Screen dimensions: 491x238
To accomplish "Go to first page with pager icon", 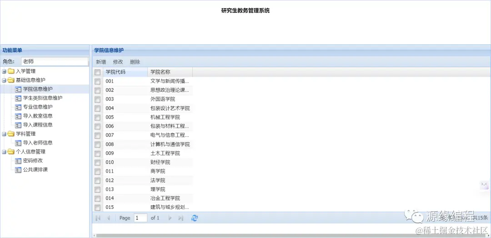I will (98, 218).
